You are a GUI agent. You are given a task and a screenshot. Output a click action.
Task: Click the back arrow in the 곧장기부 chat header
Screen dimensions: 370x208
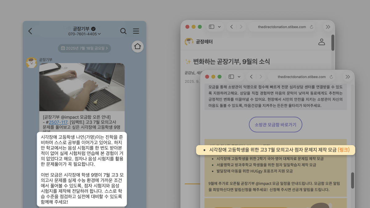click(x=30, y=31)
